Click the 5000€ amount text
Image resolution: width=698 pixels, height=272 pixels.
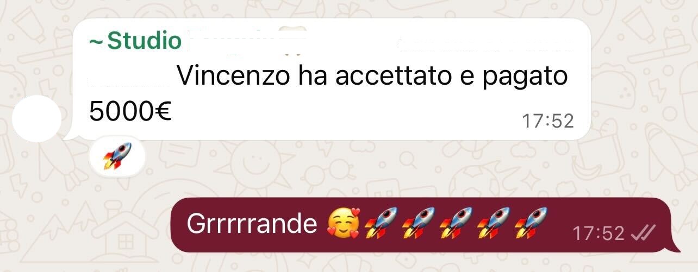click(x=130, y=111)
